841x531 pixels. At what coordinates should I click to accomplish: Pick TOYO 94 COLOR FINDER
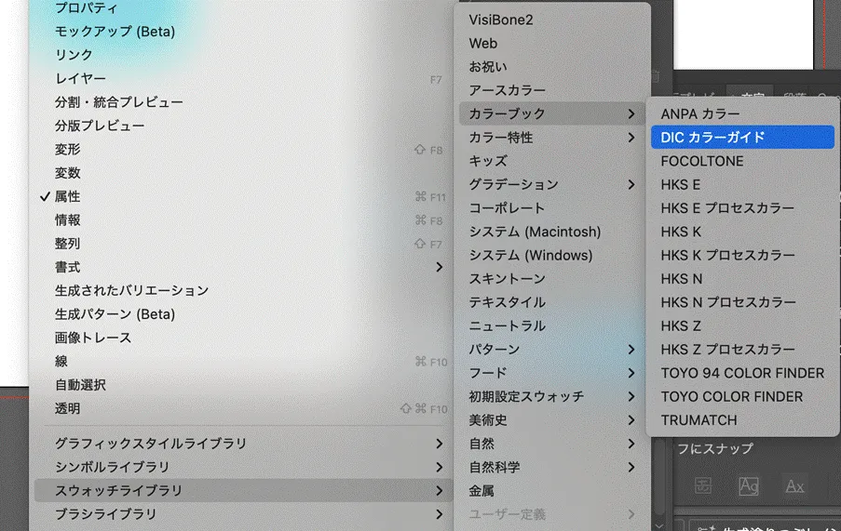(742, 373)
